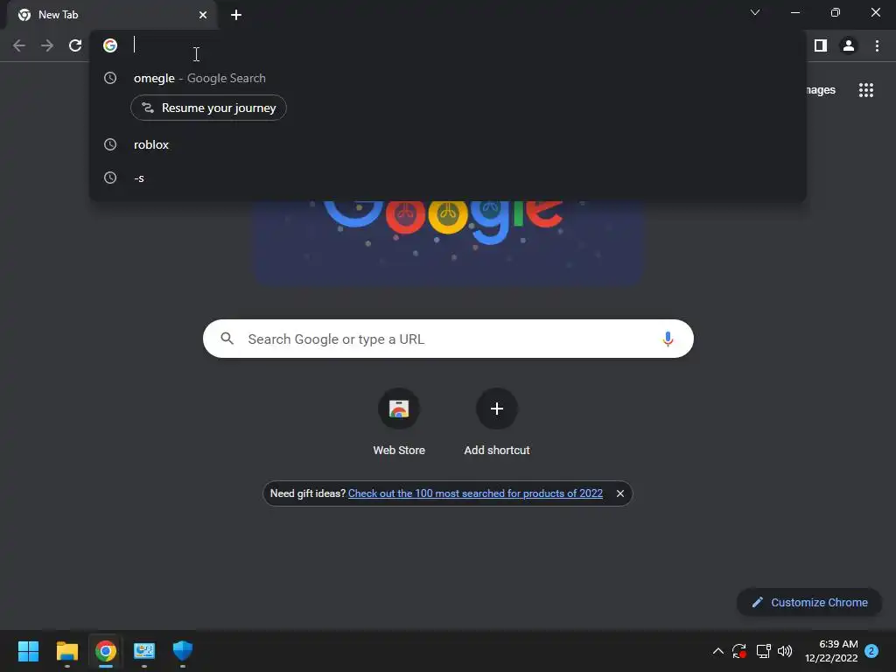Viewport: 896px width, 672px height.
Task: Click the browser Forward arrow
Action: pos(47,45)
